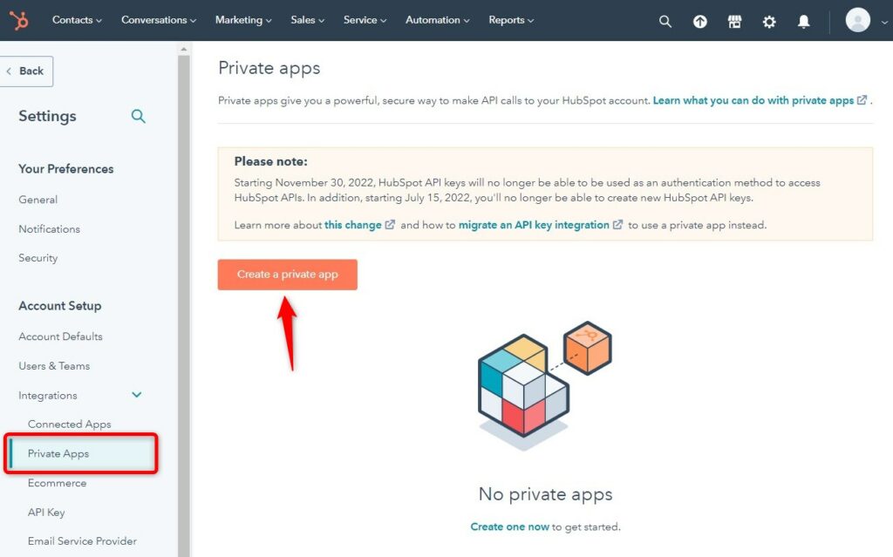
Task: Click the 'Your Preferences' section heading
Action: coord(66,168)
